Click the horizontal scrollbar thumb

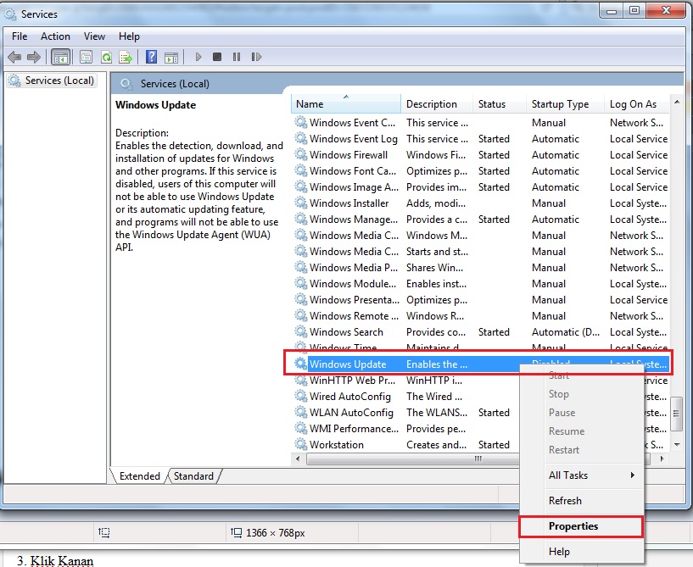(x=478, y=459)
